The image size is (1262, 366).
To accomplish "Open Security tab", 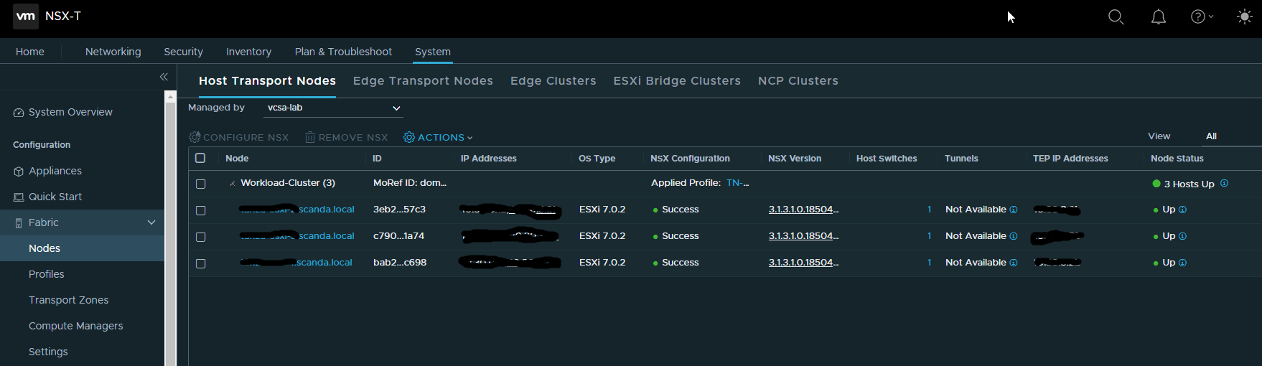I will coord(183,52).
